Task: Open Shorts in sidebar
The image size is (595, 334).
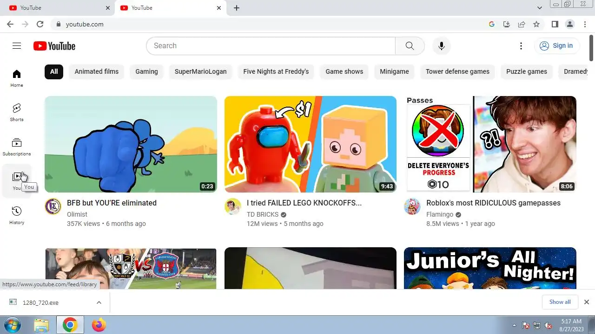Action: [17, 113]
